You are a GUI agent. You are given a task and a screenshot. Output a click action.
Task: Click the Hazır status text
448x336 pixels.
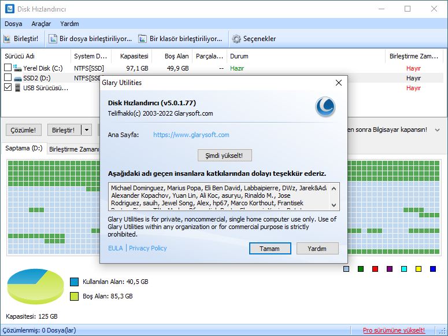click(x=237, y=68)
